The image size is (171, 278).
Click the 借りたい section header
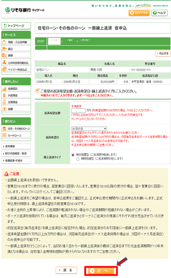pyautogui.click(x=16, y=121)
